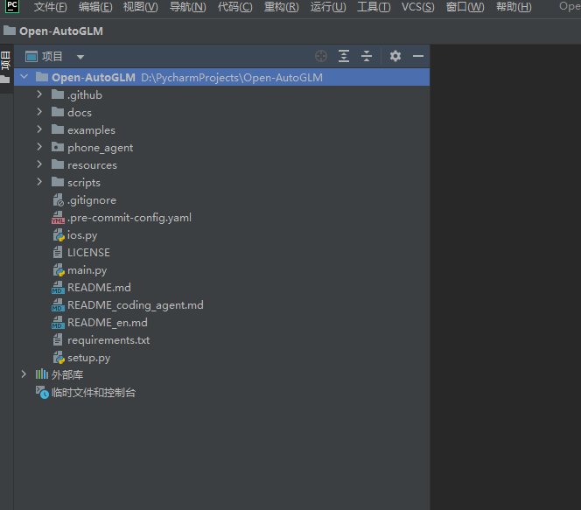Open project panel settings gear
The width and height of the screenshot is (581, 510).
pos(395,56)
